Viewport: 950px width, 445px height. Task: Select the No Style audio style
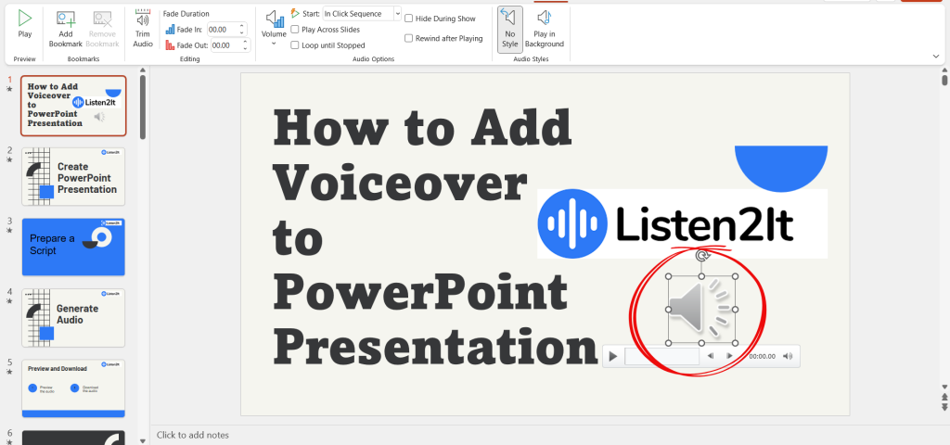click(x=510, y=29)
